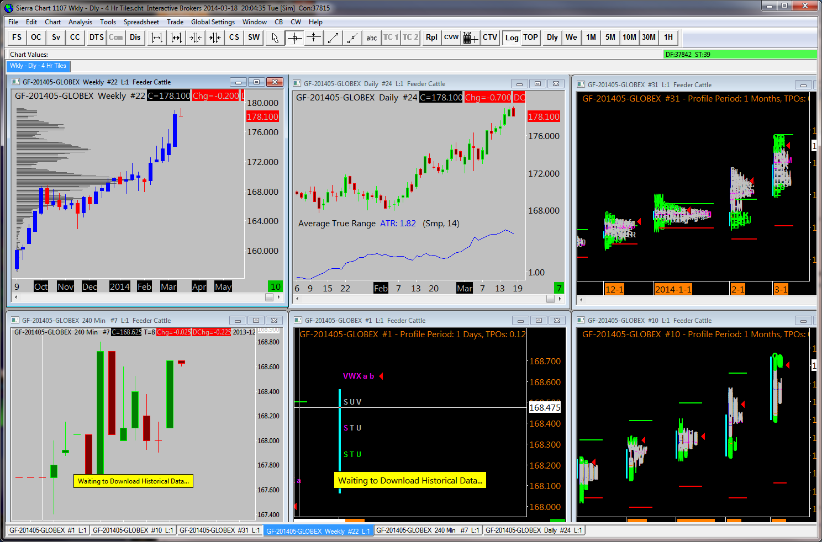Switch to GF-201405-GLOBEX #10 bottom tab
Image resolution: width=822 pixels, height=542 pixels.
[x=133, y=530]
